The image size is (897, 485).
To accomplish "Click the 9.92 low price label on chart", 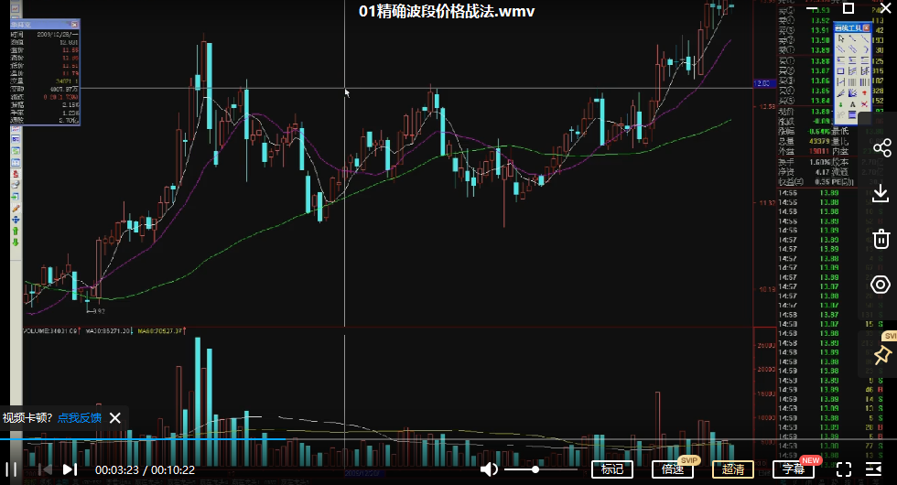I will pyautogui.click(x=98, y=311).
